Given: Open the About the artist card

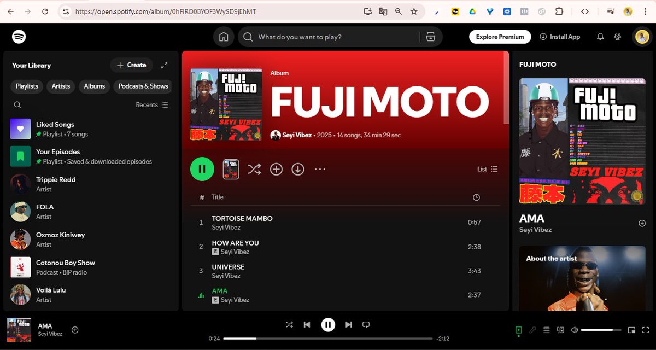Looking at the screenshot, I should 582,278.
